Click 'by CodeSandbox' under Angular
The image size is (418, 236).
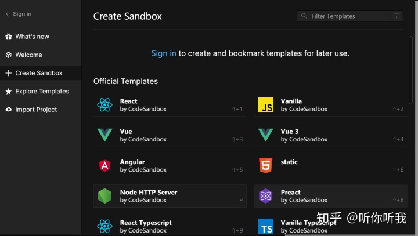[143, 170]
